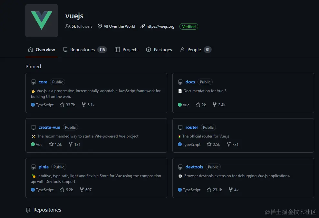
Task: Open the create-vue repository
Action: pyautogui.click(x=49, y=128)
